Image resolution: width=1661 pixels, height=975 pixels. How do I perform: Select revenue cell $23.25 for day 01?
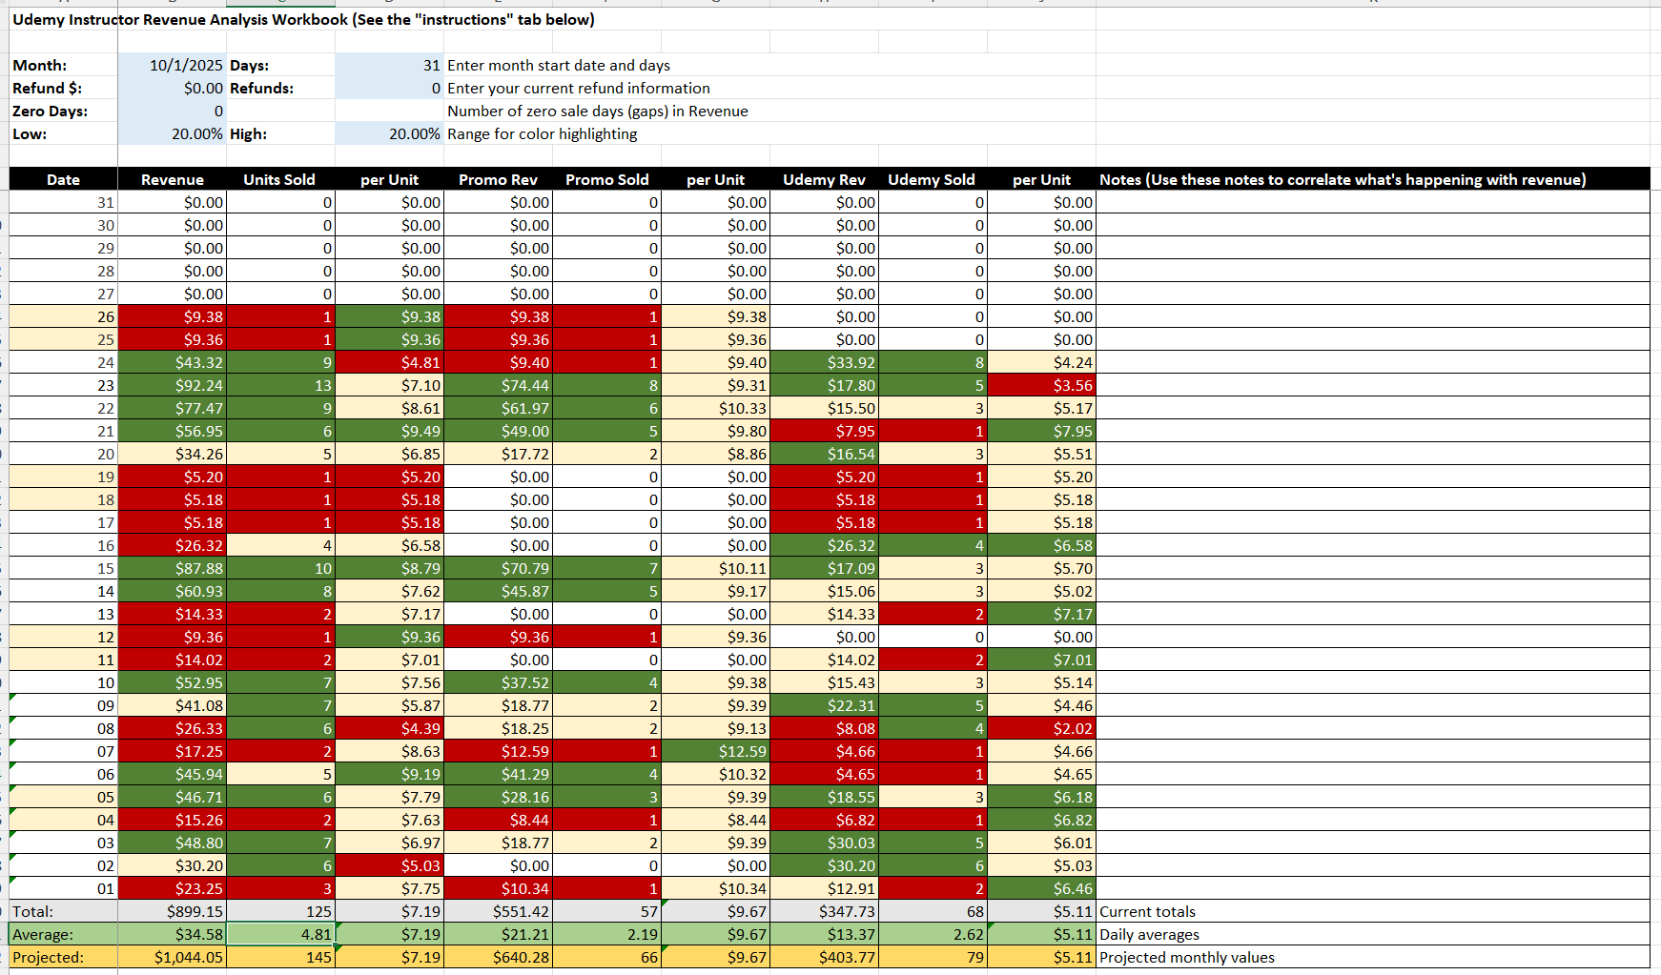[172, 888]
